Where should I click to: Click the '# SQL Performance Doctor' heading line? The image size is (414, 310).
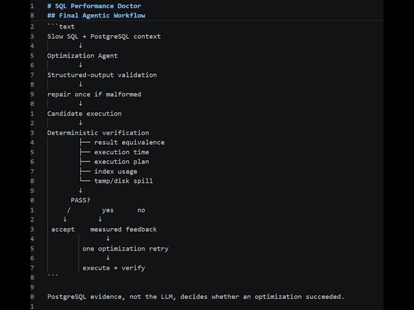tap(94, 6)
